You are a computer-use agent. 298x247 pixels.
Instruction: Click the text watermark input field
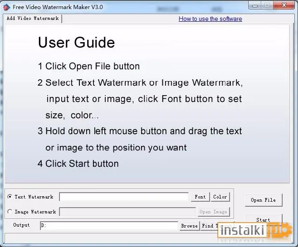coord(124,197)
